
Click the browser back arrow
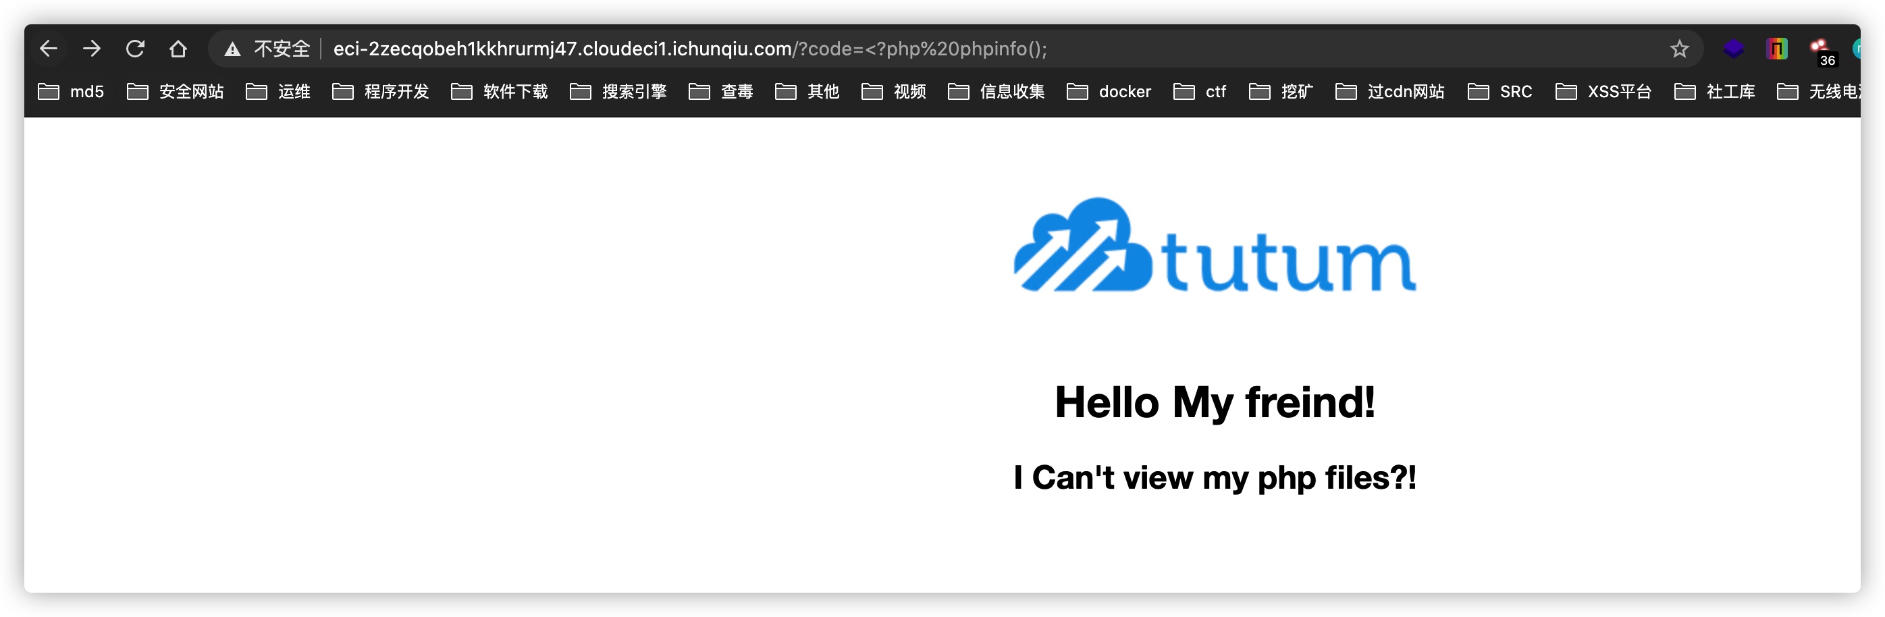pyautogui.click(x=49, y=49)
